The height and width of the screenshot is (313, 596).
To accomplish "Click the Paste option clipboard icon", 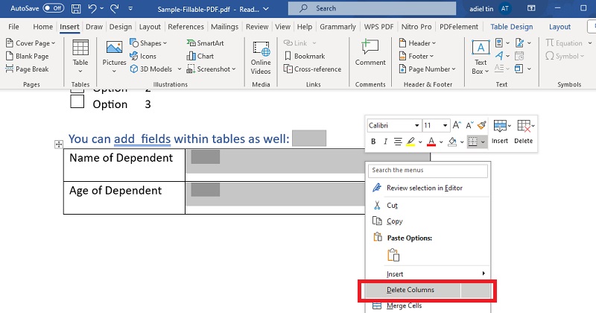I will (x=393, y=255).
